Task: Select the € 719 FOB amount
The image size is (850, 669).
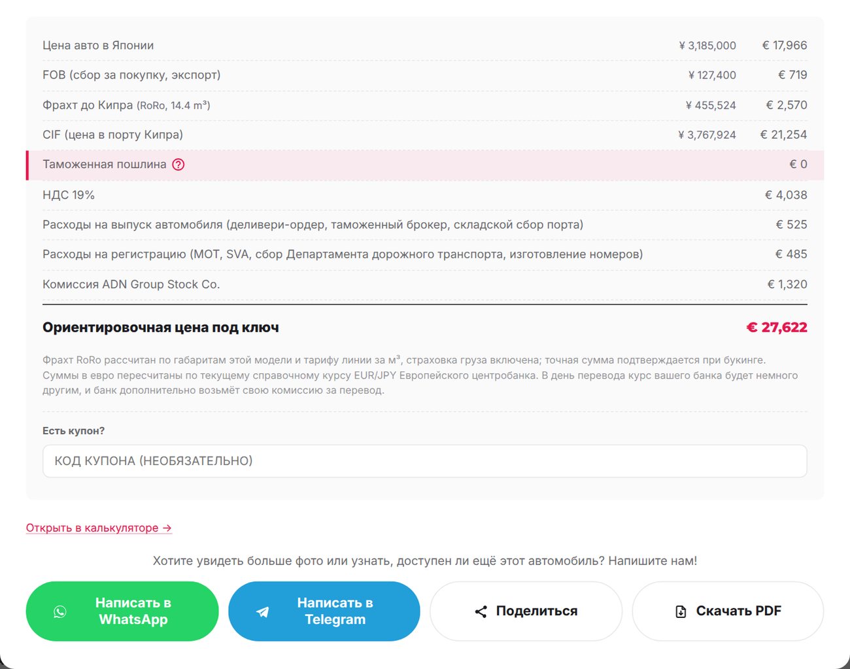Action: tap(792, 75)
